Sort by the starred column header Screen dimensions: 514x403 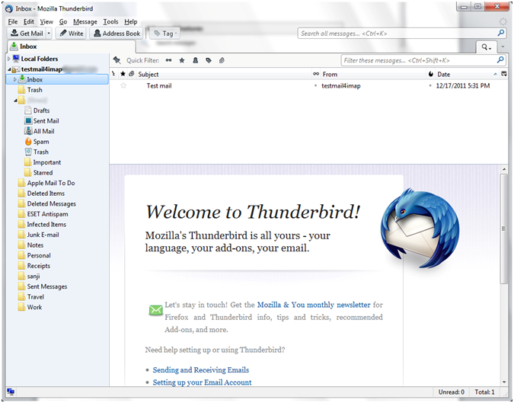coord(123,74)
